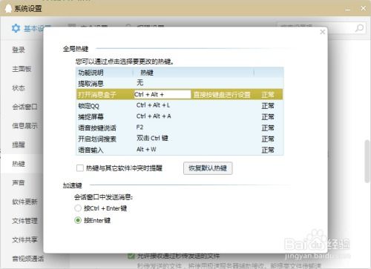This screenshot has width=371, height=269.
Task: Click the search magnifier icon in settings
Action: click(359, 28)
